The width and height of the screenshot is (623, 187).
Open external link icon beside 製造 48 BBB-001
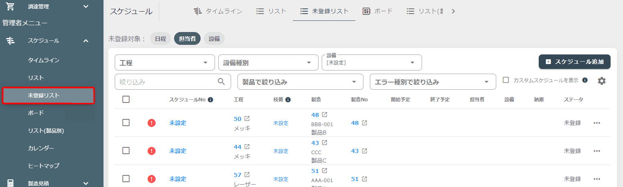[x=325, y=115]
